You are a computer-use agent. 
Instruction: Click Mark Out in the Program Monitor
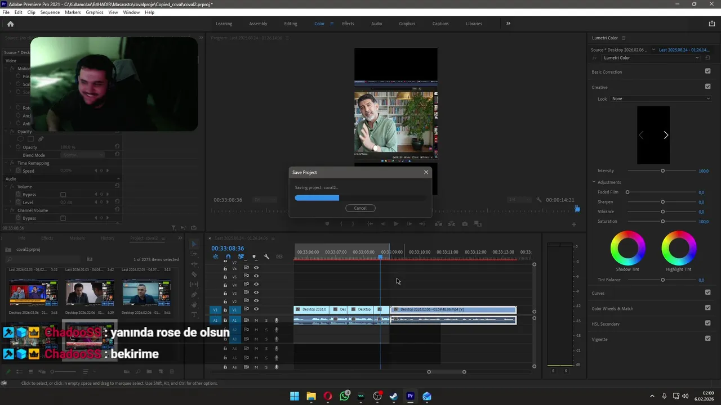(354, 224)
